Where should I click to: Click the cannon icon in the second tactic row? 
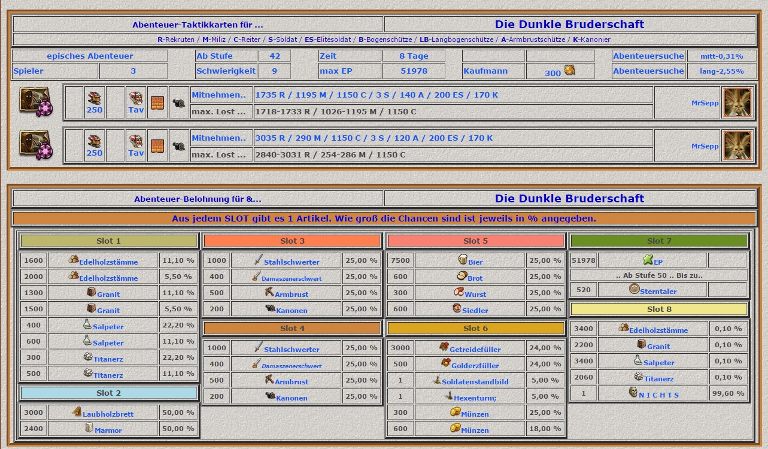pyautogui.click(x=178, y=145)
